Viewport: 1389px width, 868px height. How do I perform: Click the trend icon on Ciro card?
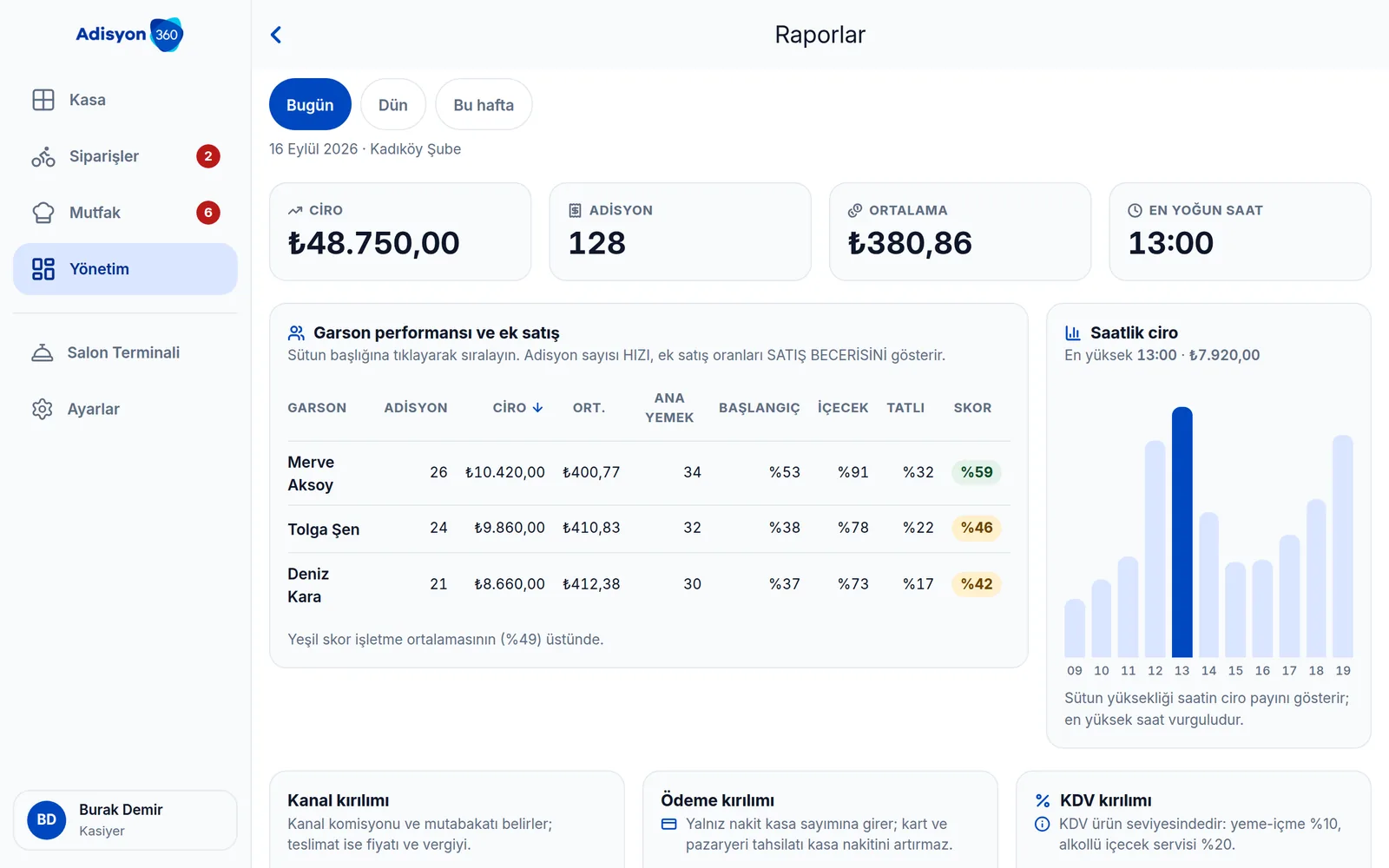295,210
